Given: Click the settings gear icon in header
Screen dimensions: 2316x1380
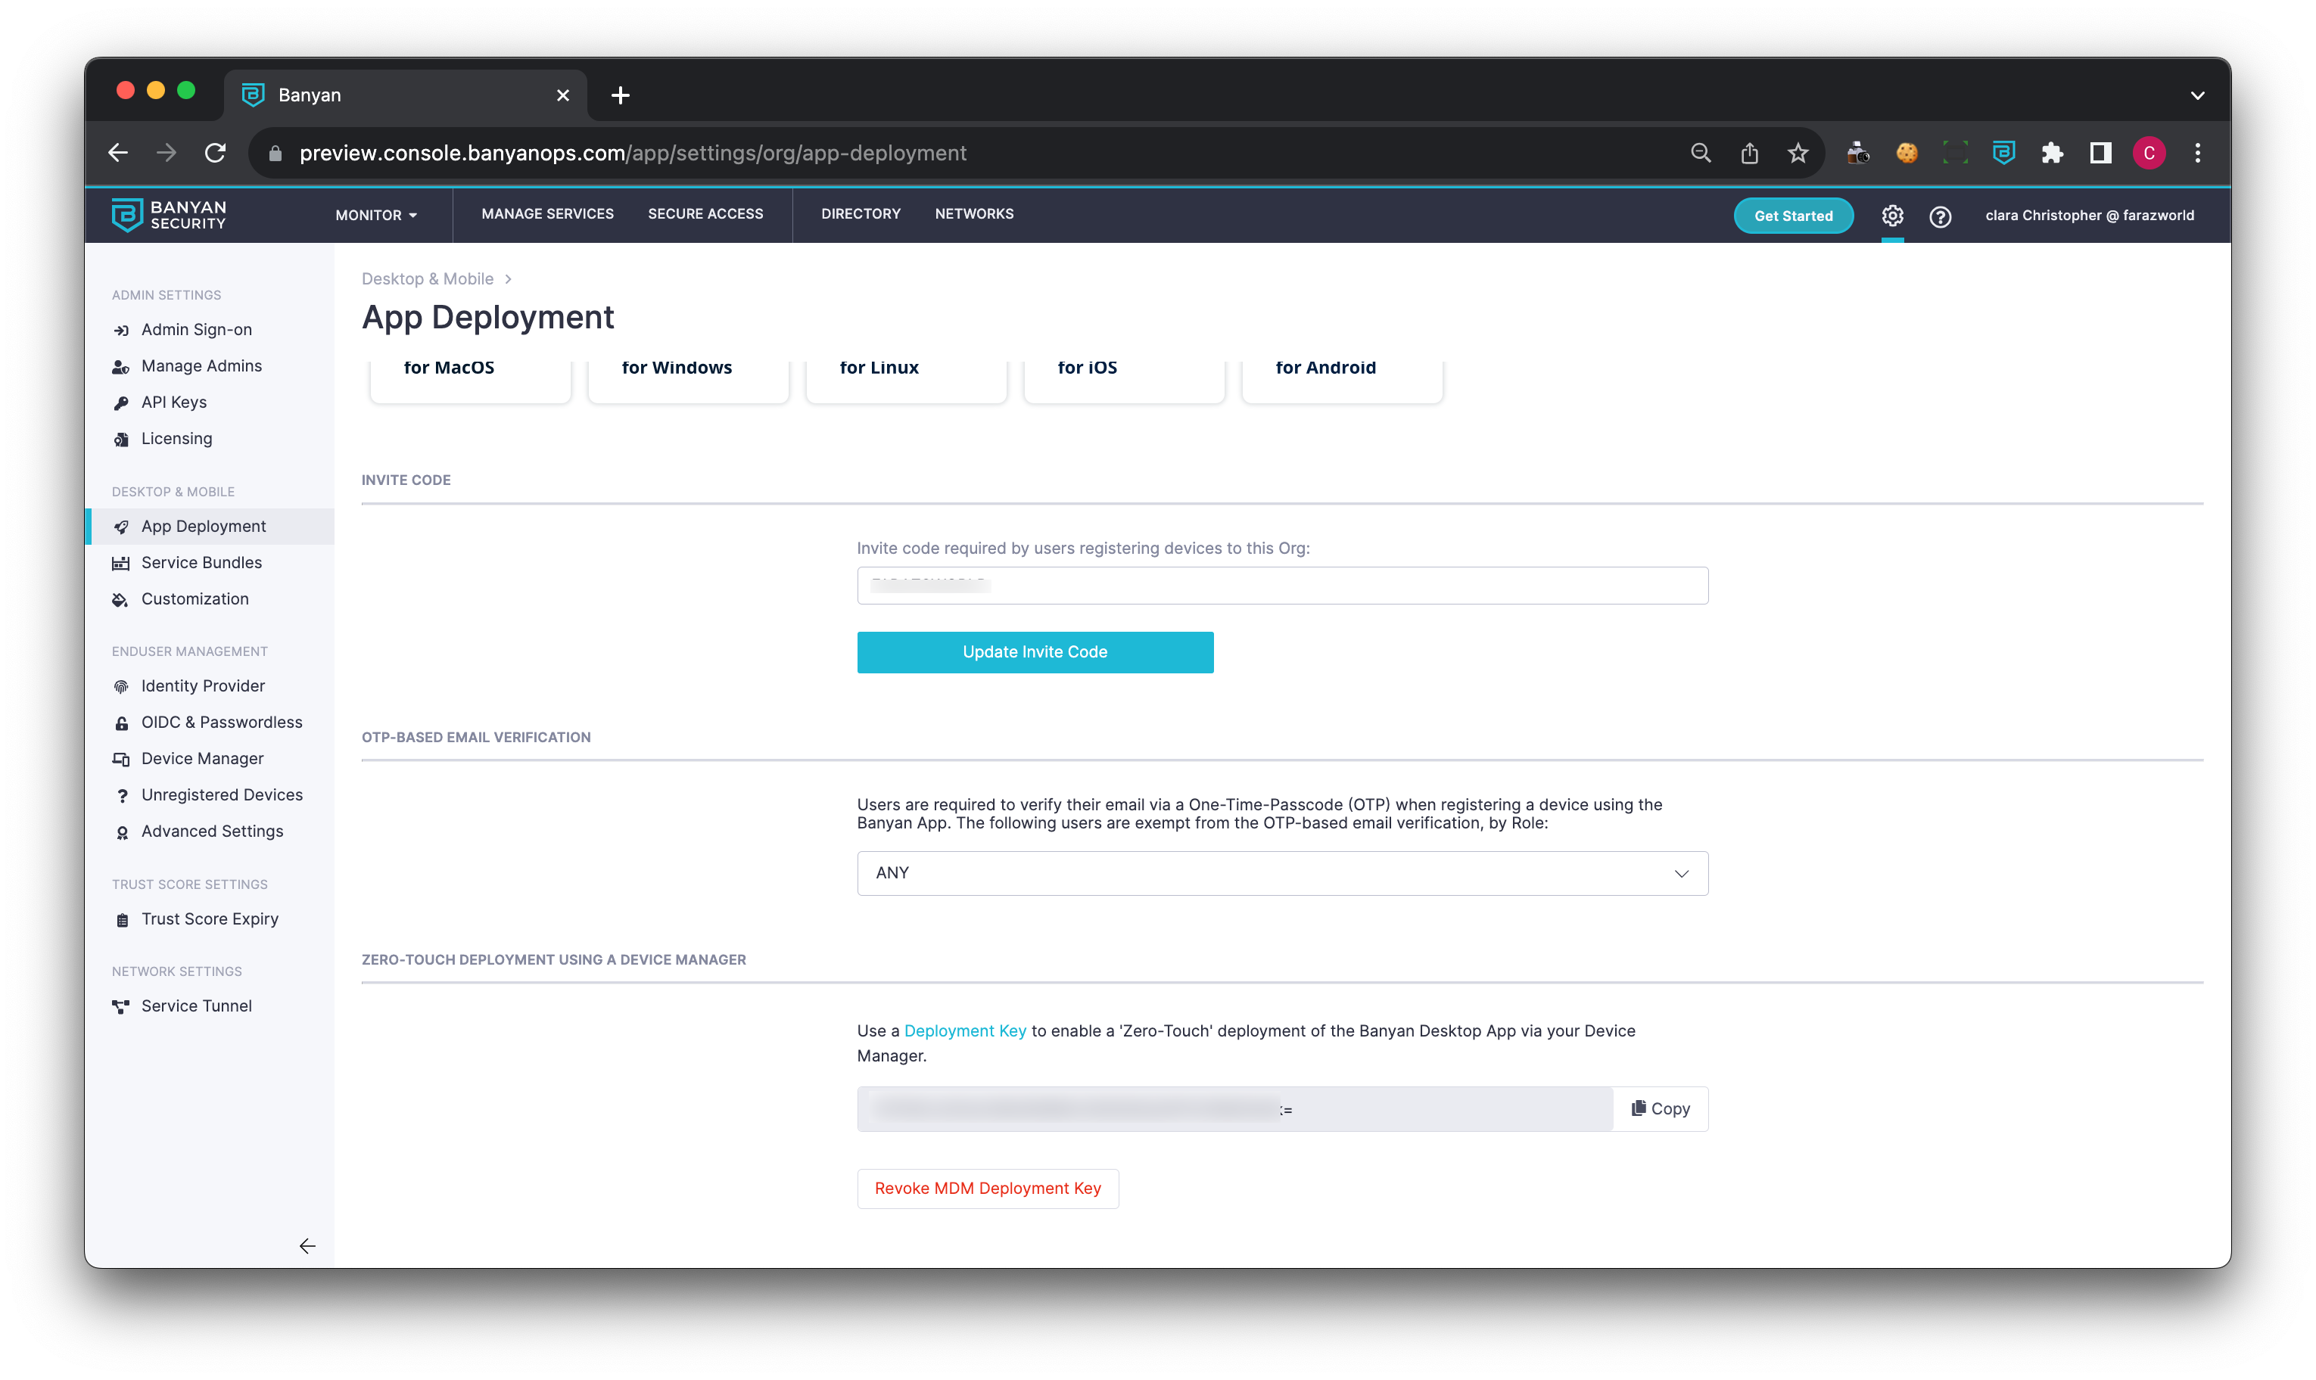Looking at the screenshot, I should (1892, 216).
